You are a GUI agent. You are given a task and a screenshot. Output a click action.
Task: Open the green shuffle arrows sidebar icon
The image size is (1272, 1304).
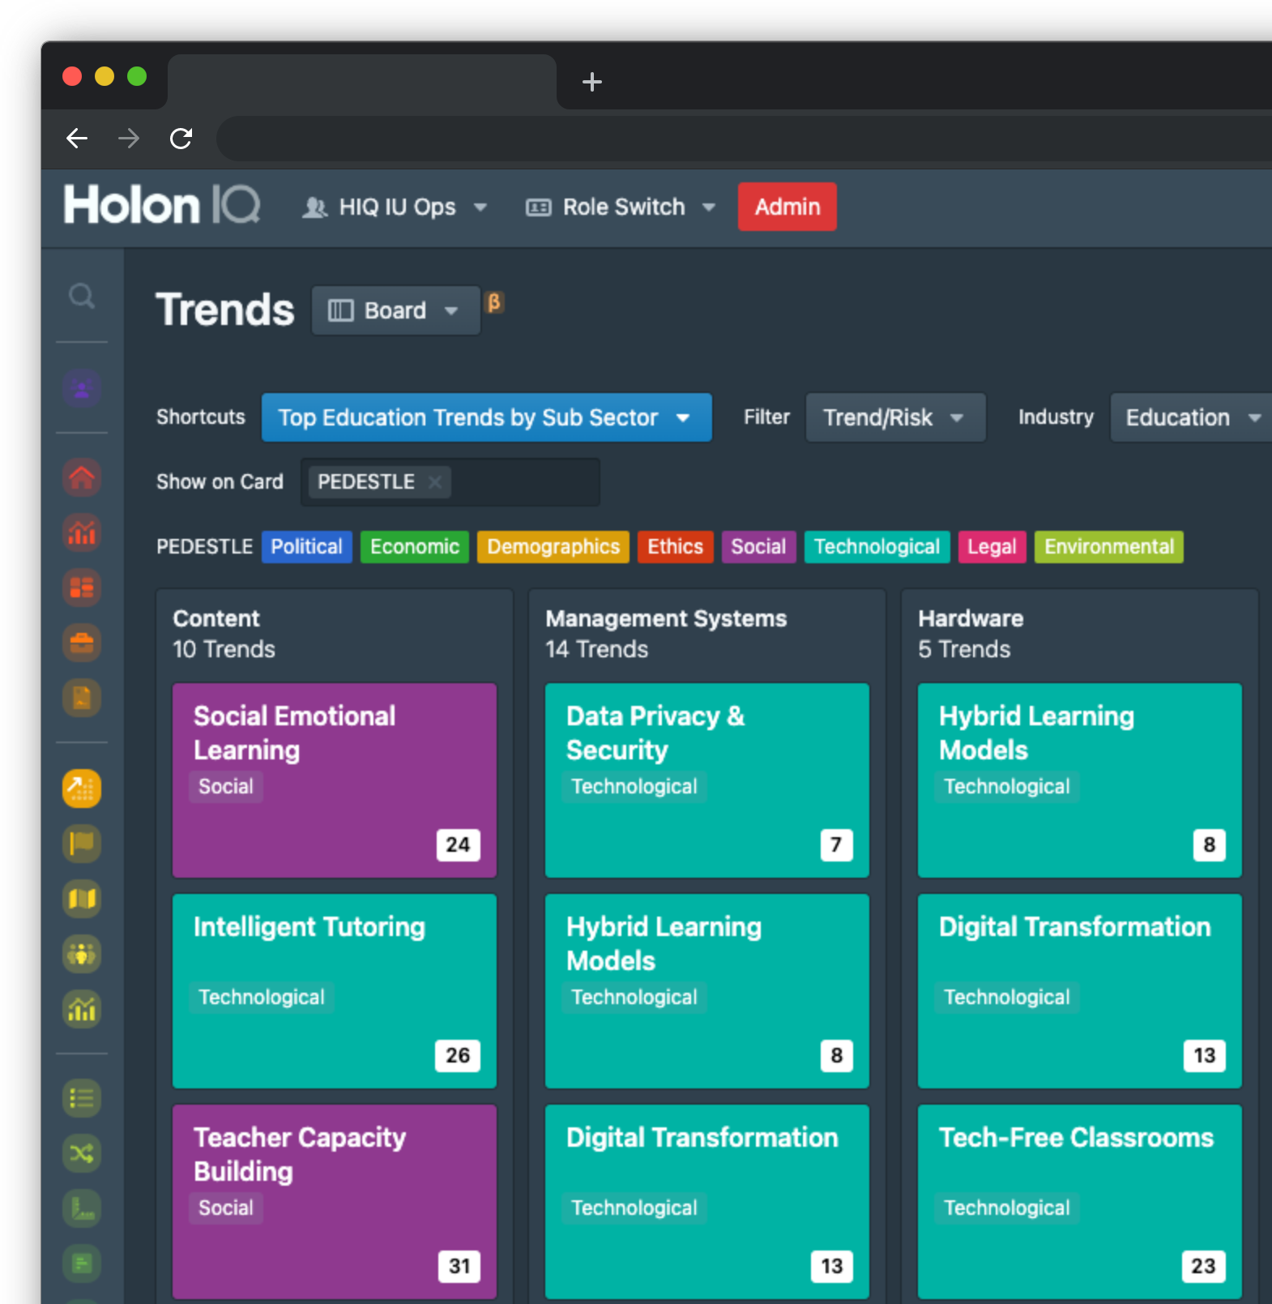coord(82,1154)
